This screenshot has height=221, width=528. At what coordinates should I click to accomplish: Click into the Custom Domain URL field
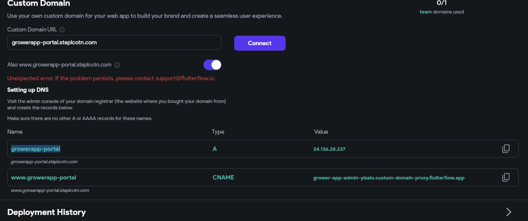point(114,43)
